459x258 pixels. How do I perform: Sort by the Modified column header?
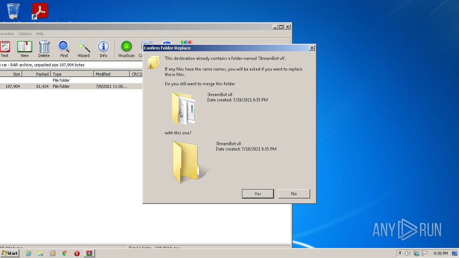click(x=112, y=74)
